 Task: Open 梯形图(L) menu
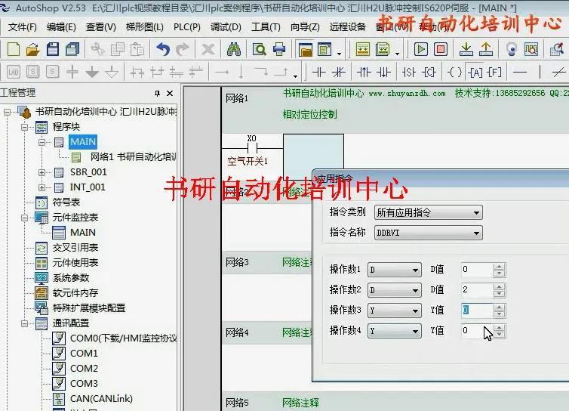(144, 27)
